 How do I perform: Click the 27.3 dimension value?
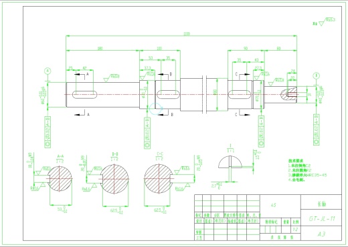tap(258, 68)
